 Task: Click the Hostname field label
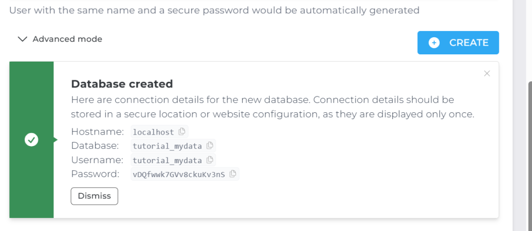(x=97, y=132)
